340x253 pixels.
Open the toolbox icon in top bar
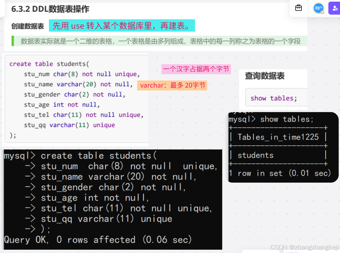coord(299,8)
